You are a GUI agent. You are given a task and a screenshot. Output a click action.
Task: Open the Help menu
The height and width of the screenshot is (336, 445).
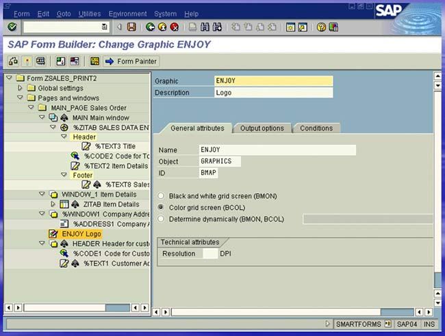click(x=191, y=14)
